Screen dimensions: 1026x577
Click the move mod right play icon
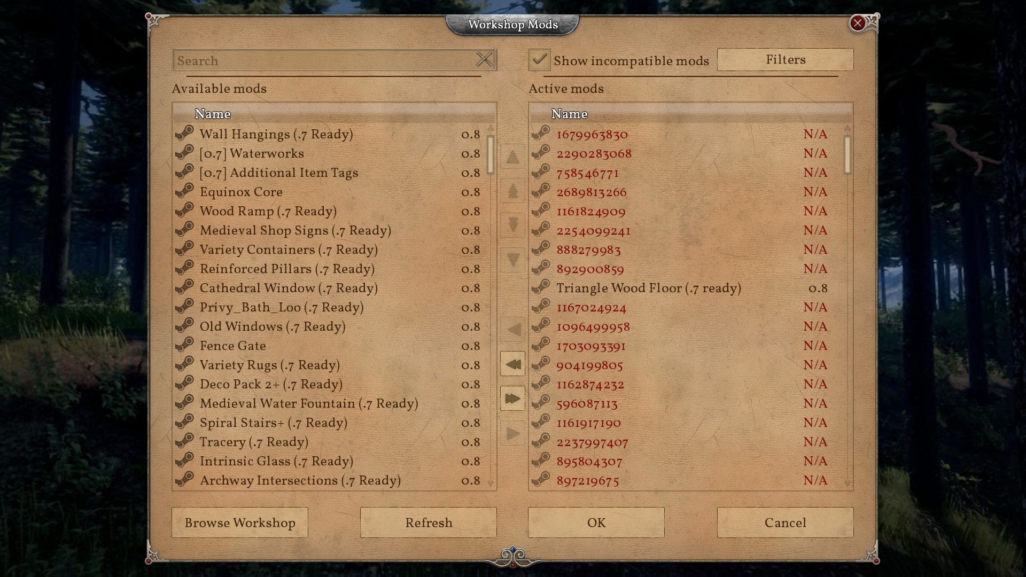513,433
